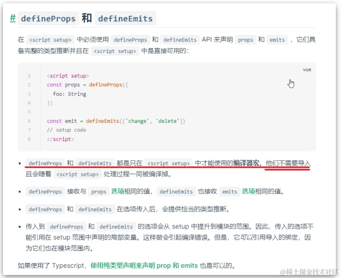
Task: Click line number 1 in the code gutter
Action: 29,76
